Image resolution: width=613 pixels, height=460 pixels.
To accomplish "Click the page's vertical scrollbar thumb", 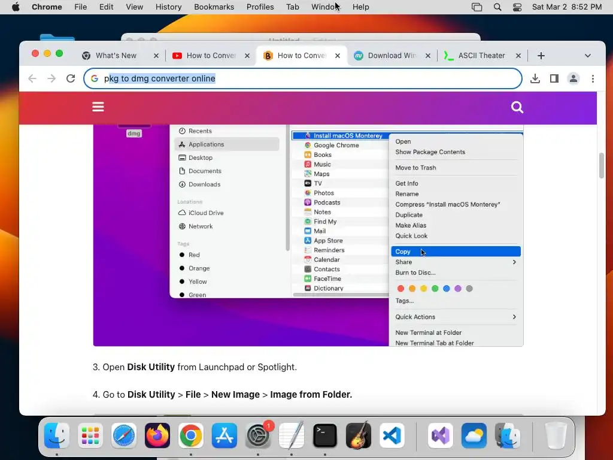I will 601,166.
